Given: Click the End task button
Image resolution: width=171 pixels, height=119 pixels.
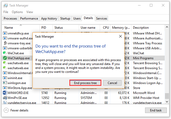Looking at the screenshot, I should [156, 110].
